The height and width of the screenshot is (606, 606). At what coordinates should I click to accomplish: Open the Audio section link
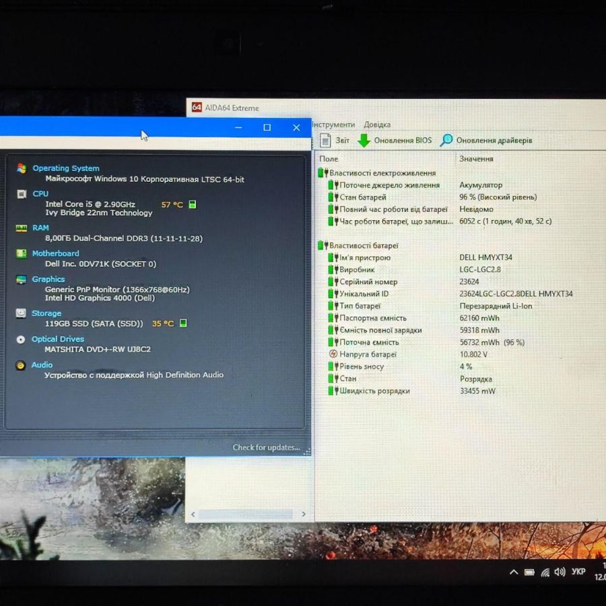(x=42, y=365)
